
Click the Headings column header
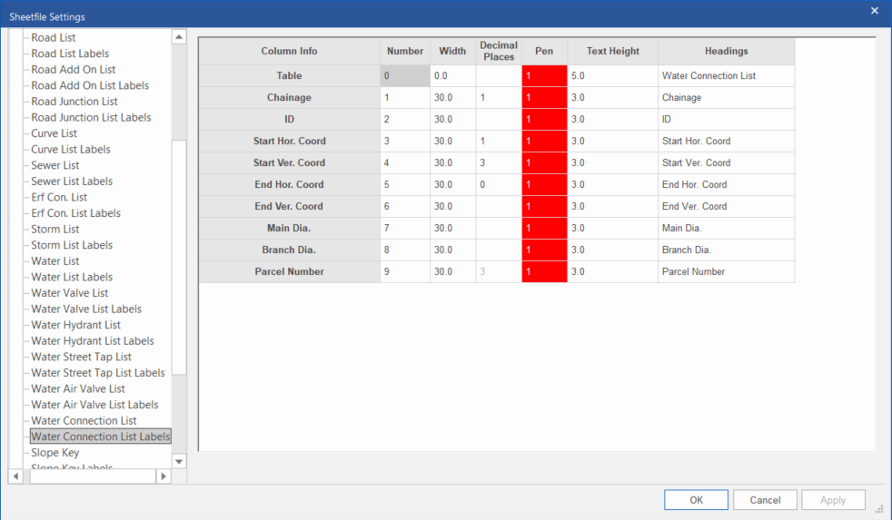(x=726, y=52)
